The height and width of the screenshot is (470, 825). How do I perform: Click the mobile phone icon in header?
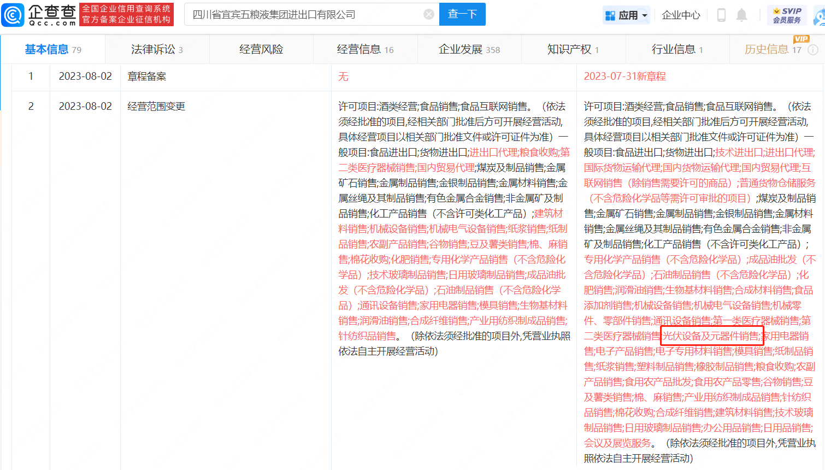point(721,15)
